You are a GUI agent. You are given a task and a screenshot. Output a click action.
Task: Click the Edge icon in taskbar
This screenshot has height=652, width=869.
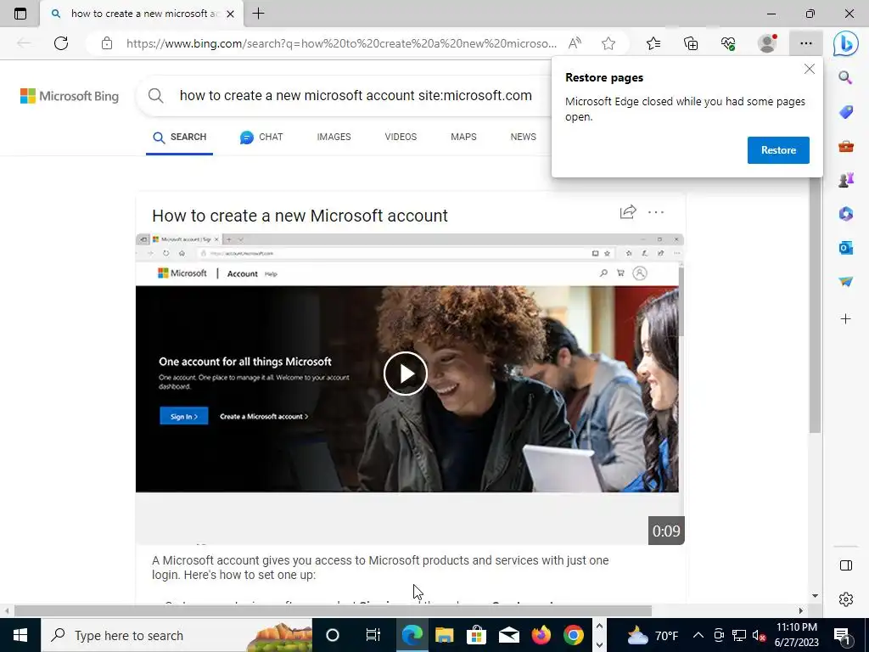[x=412, y=635]
